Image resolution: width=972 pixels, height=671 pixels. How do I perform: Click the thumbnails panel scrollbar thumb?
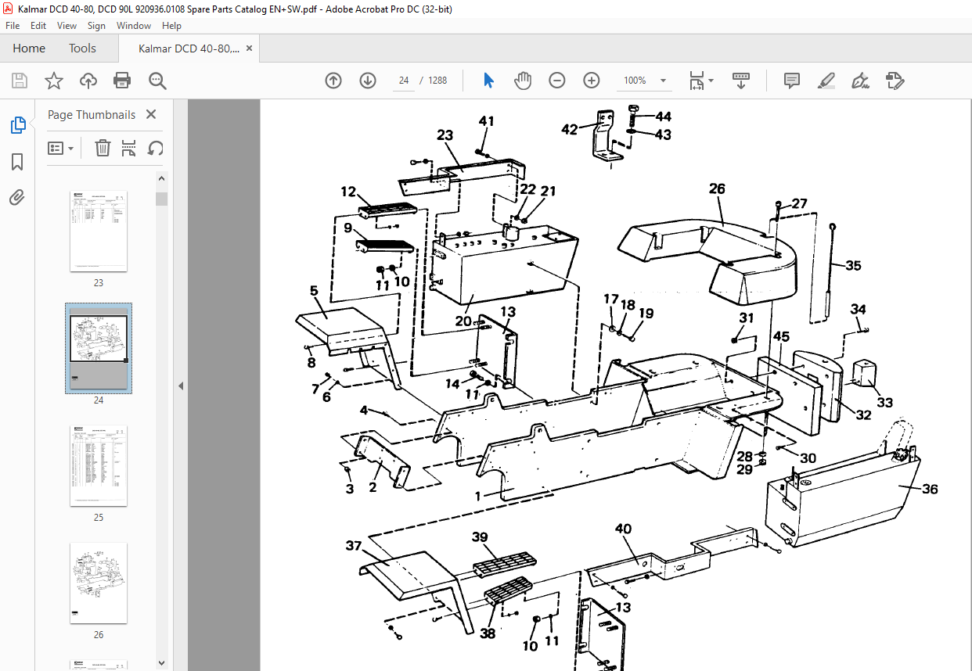[x=161, y=199]
